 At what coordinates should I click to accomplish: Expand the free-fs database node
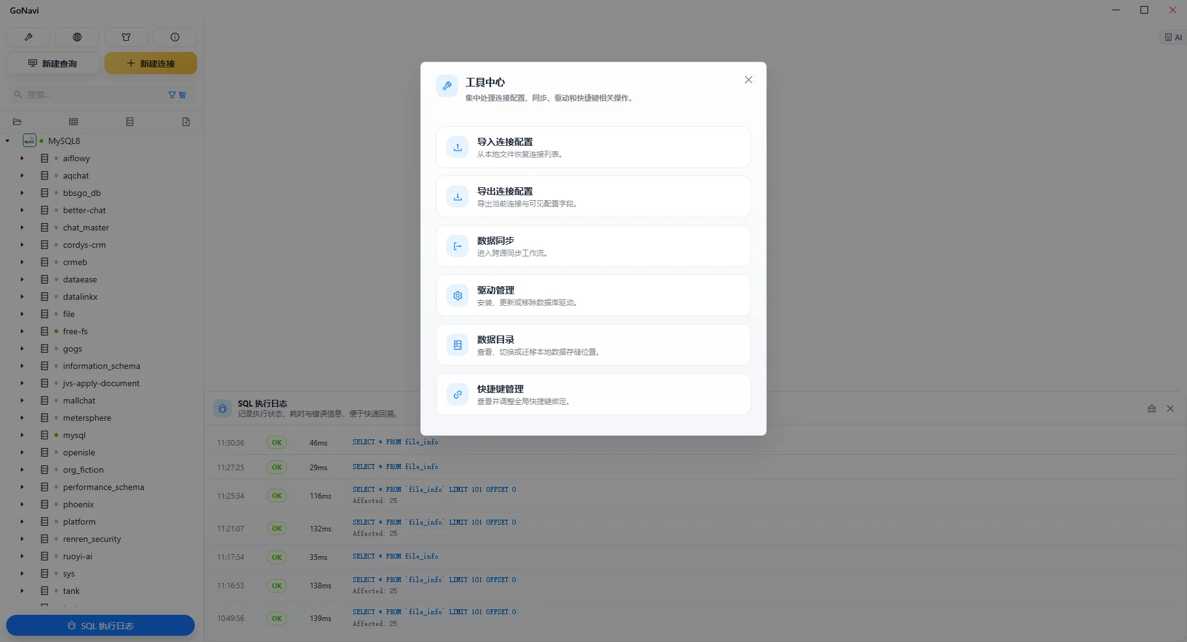(22, 331)
